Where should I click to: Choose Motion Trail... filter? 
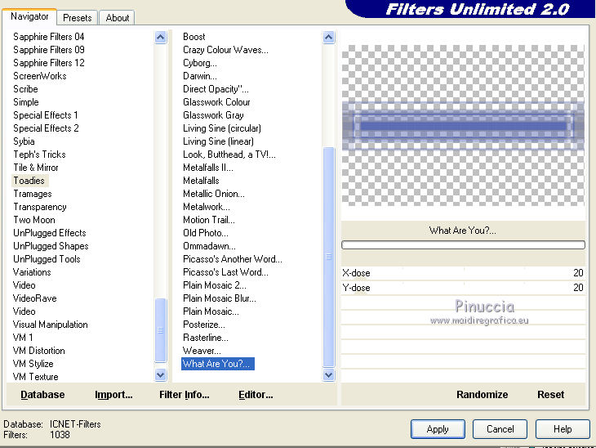209,220
